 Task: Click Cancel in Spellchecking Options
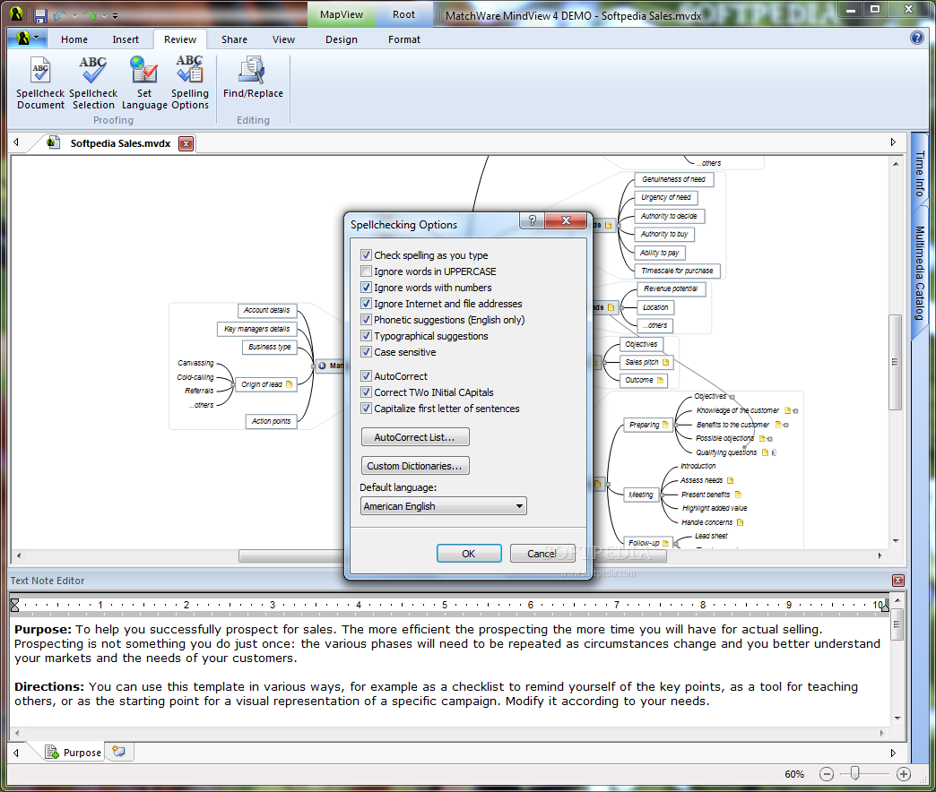point(542,553)
